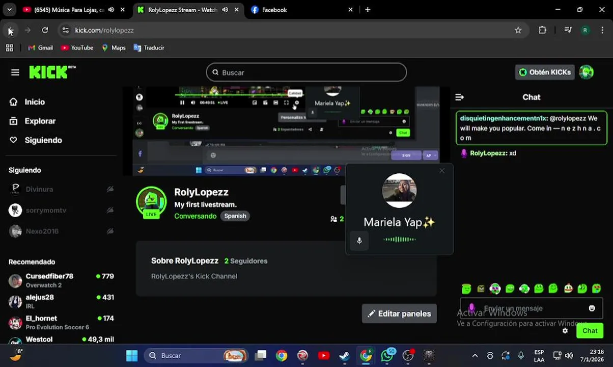Mute audio on RolyLopezz Stream tab
The width and height of the screenshot is (613, 367).
225,10
